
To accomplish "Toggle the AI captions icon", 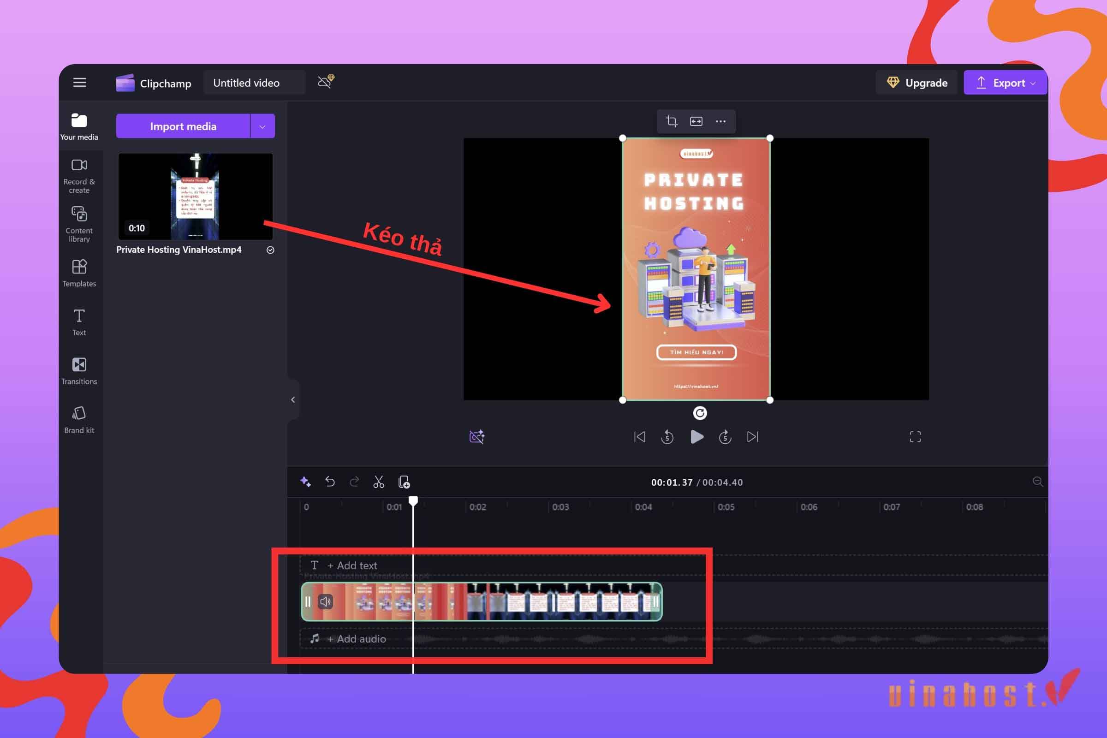I will point(477,437).
